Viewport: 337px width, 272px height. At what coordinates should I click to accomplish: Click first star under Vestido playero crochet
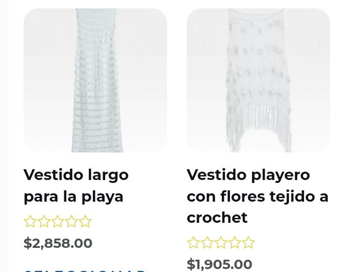193,242
